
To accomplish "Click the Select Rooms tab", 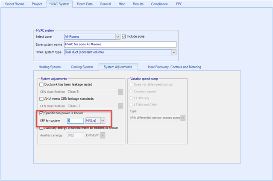I will [15, 4].
